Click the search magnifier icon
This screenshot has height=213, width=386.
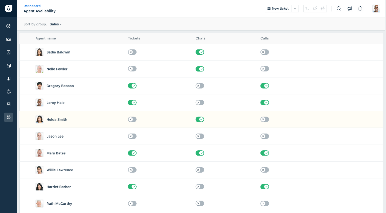tap(339, 9)
